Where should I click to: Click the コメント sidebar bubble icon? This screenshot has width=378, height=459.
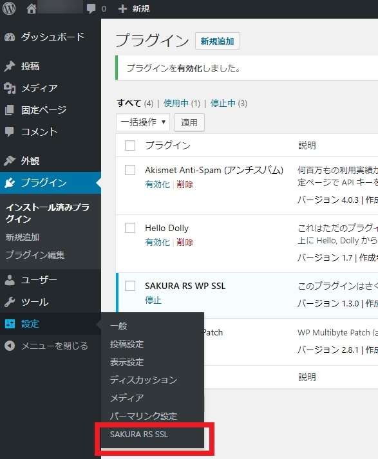point(10,132)
